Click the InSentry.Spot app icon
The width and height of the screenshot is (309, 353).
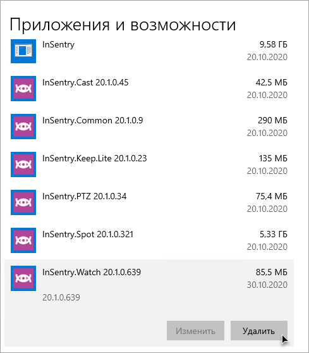[x=23, y=240]
